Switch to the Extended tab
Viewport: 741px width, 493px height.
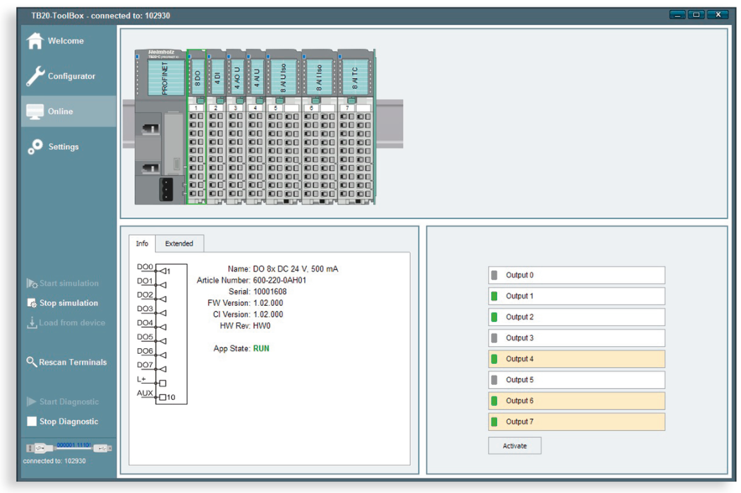pyautogui.click(x=179, y=243)
